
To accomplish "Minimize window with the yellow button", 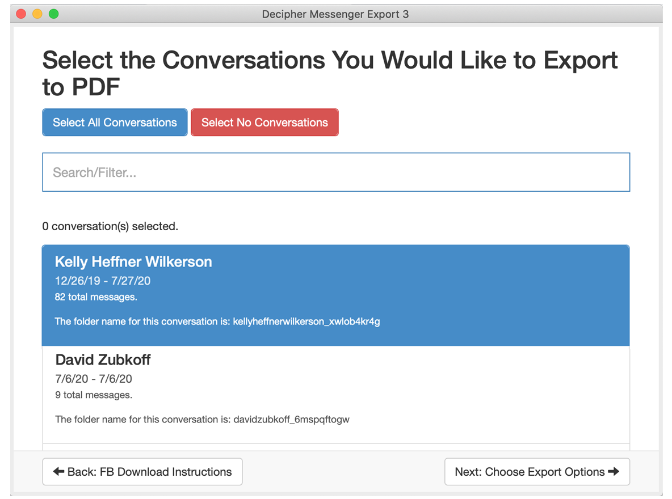I will 37,14.
